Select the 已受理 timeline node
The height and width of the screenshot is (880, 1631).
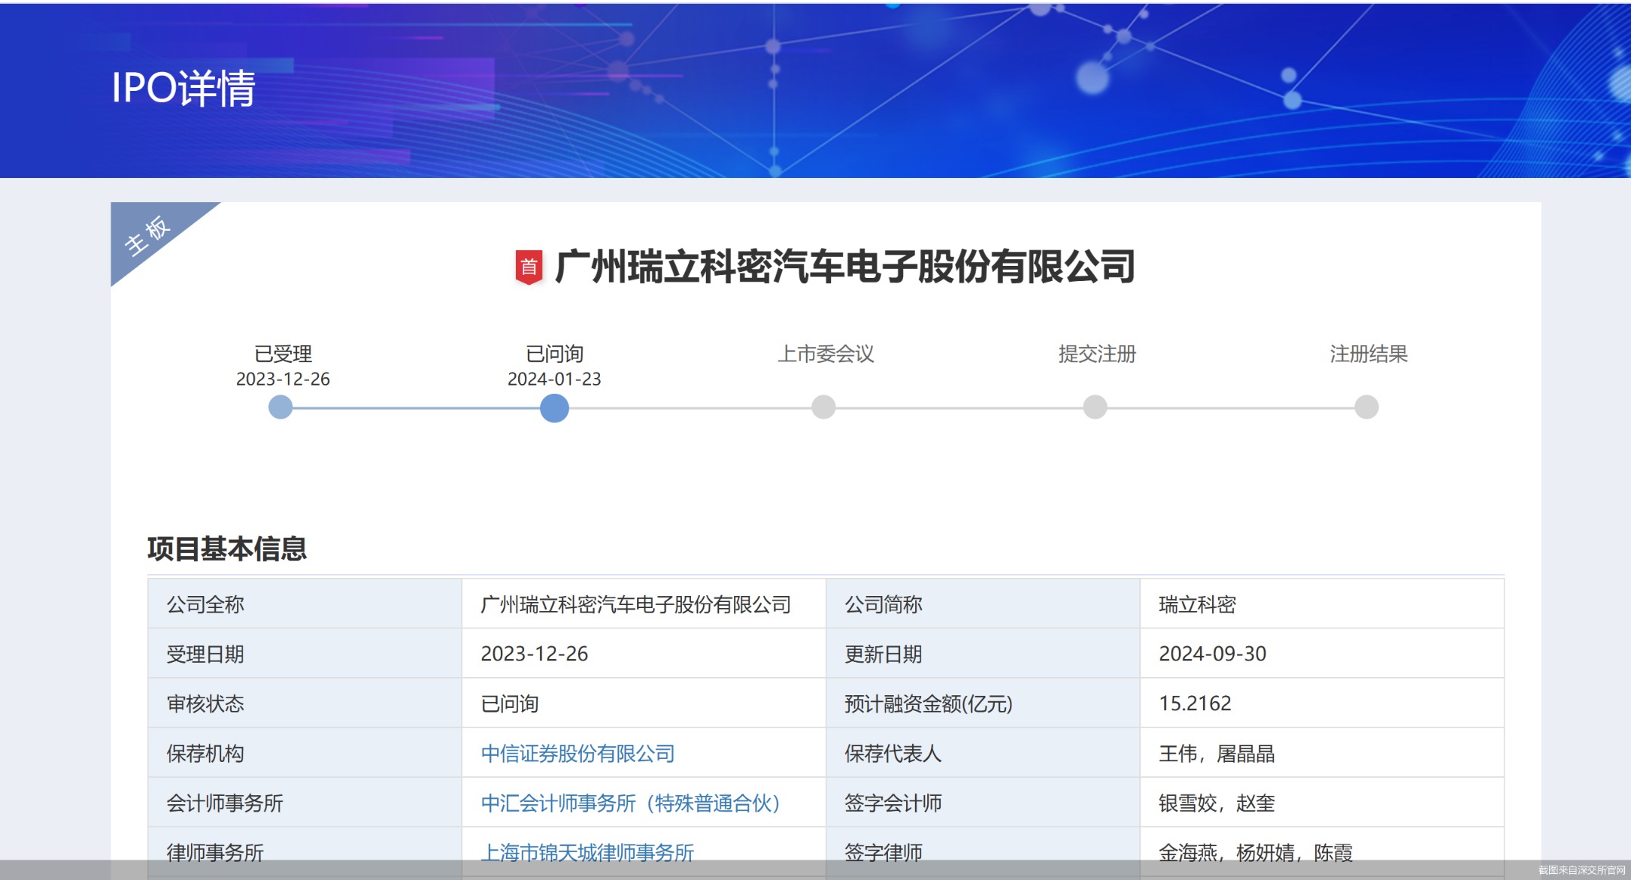point(280,407)
